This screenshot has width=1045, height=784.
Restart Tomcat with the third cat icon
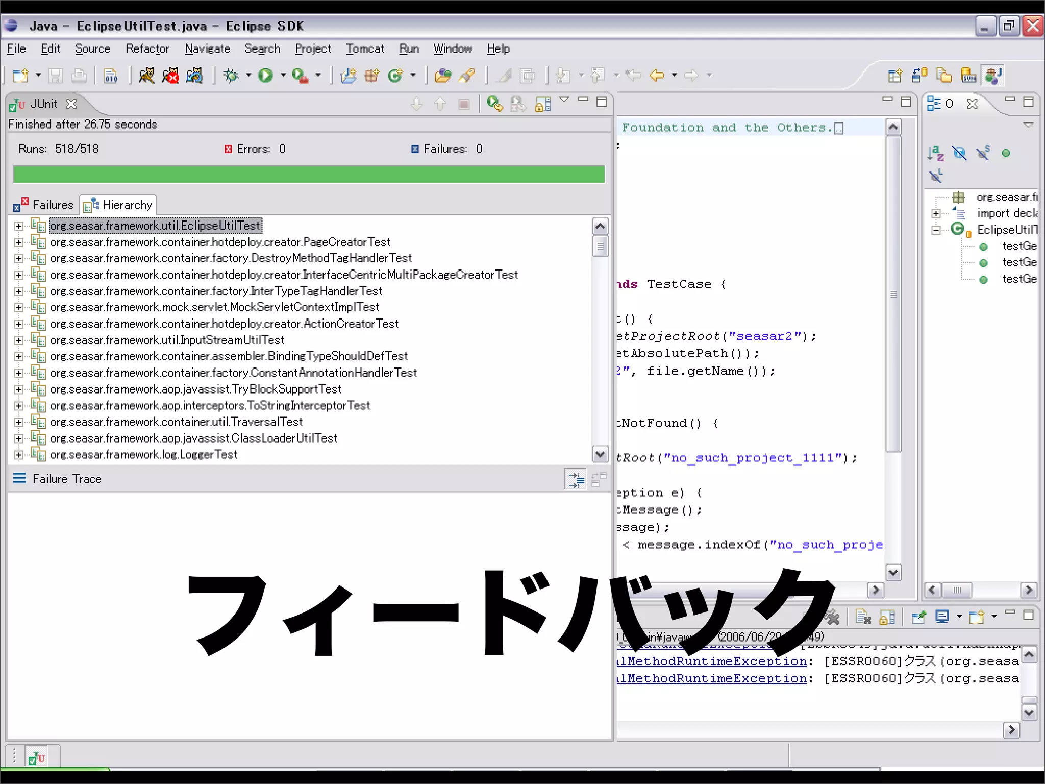tap(194, 76)
